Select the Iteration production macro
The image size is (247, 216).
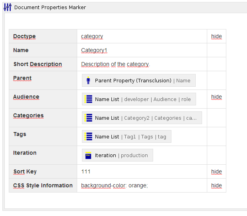[121, 155]
